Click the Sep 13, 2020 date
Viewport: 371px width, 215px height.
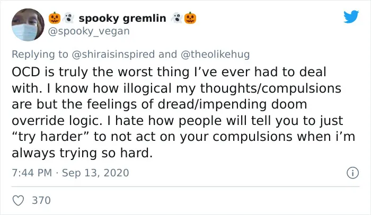coord(95,173)
